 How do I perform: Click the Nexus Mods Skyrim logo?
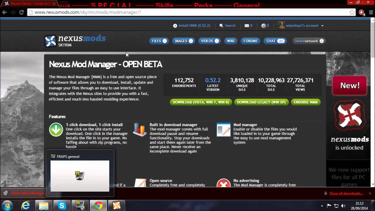tap(75, 41)
